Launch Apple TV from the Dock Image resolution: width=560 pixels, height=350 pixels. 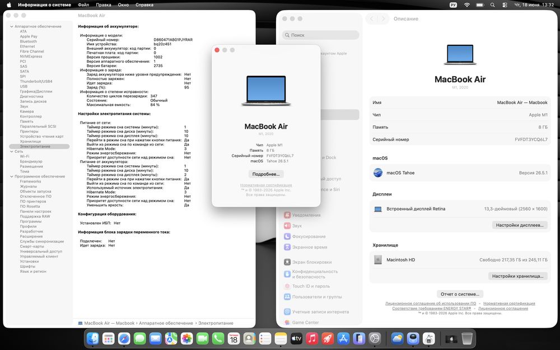pyautogui.click(x=296, y=338)
